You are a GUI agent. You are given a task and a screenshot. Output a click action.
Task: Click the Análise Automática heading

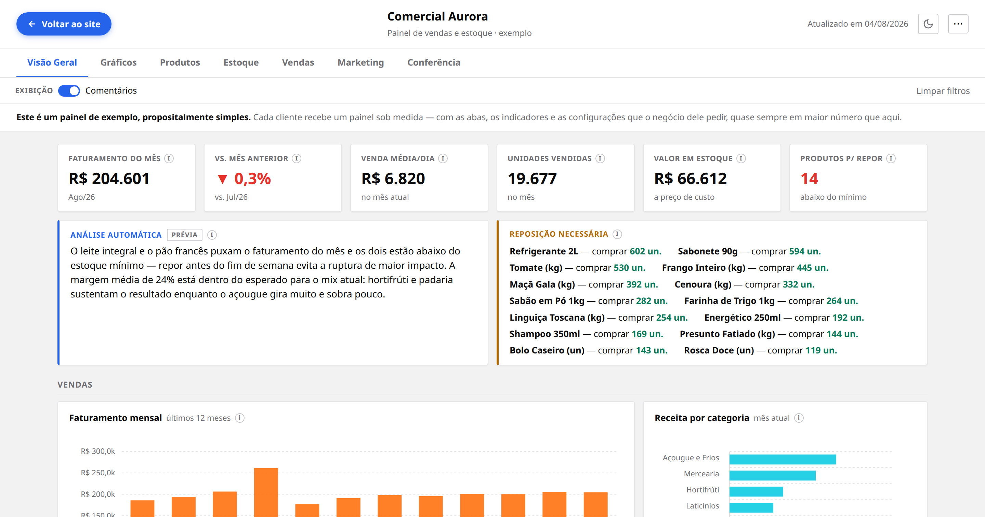(116, 235)
